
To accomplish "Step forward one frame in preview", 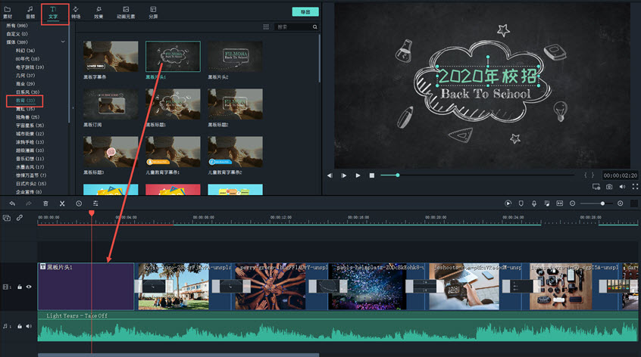I will point(344,175).
